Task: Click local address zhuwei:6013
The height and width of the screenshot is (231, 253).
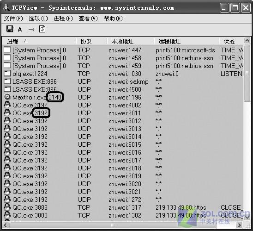Action: click(125, 129)
